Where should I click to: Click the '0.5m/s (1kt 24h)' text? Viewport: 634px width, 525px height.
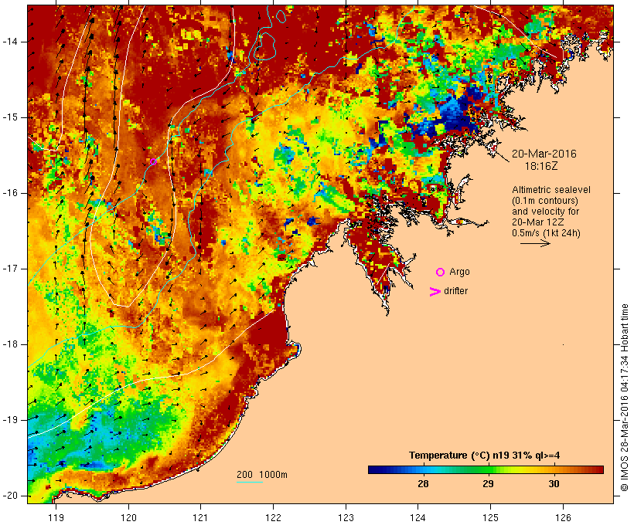pyautogui.click(x=547, y=233)
